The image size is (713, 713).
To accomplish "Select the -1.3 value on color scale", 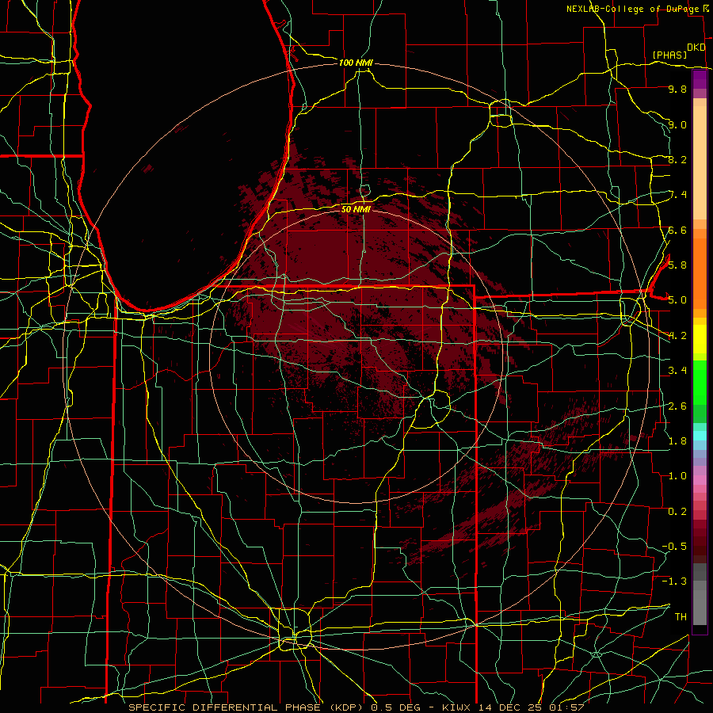I will coord(674,581).
